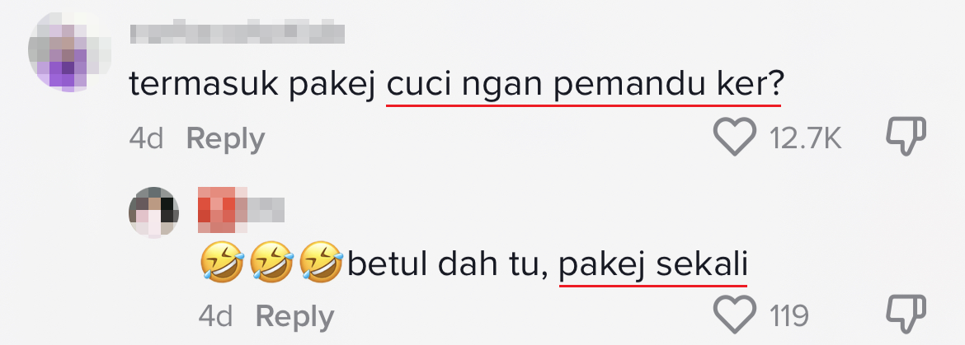Screen dimensions: 965x345
Task: Open the top commenter's blurred username
Action: (238, 32)
